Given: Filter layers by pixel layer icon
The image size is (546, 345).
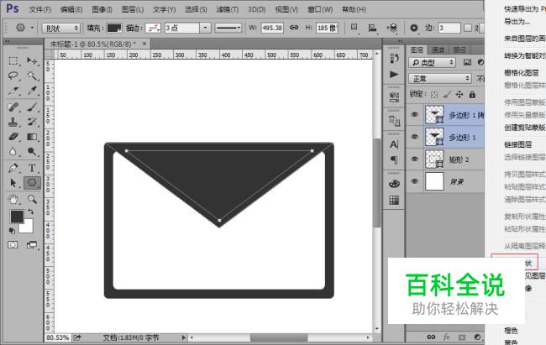Looking at the screenshot, I should click(467, 62).
